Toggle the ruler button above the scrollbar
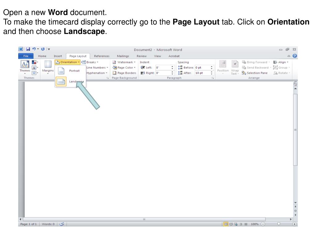Image resolution: width=316 pixels, height=237 pixels. 295,84
